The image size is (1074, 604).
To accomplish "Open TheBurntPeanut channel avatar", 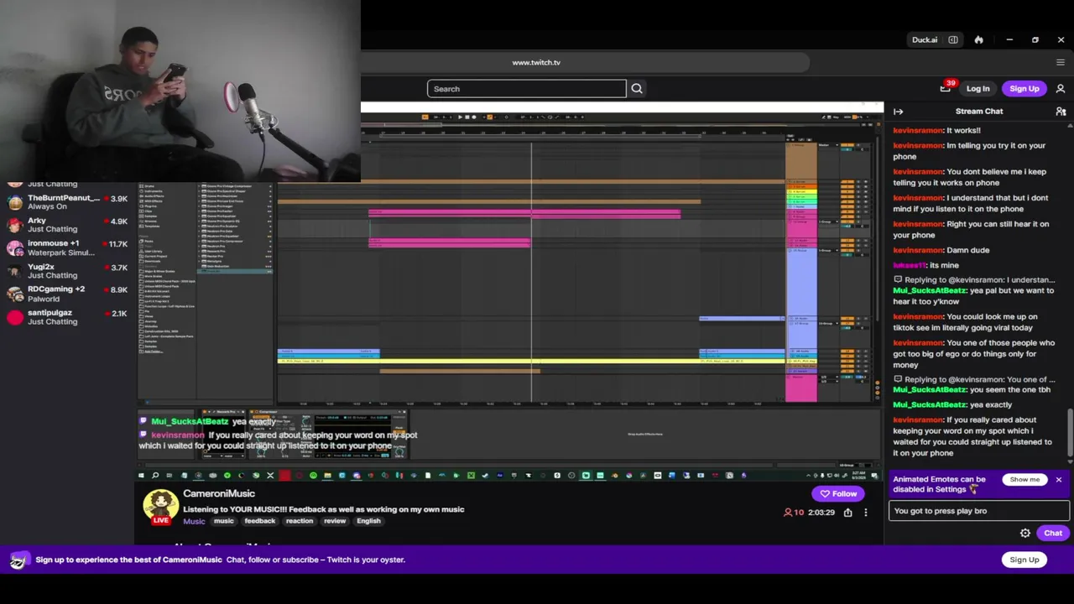I will pyautogui.click(x=15, y=202).
